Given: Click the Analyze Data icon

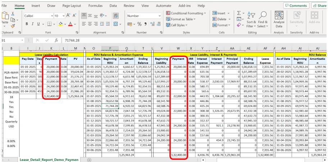Looking at the screenshot, I should point(279,15).
